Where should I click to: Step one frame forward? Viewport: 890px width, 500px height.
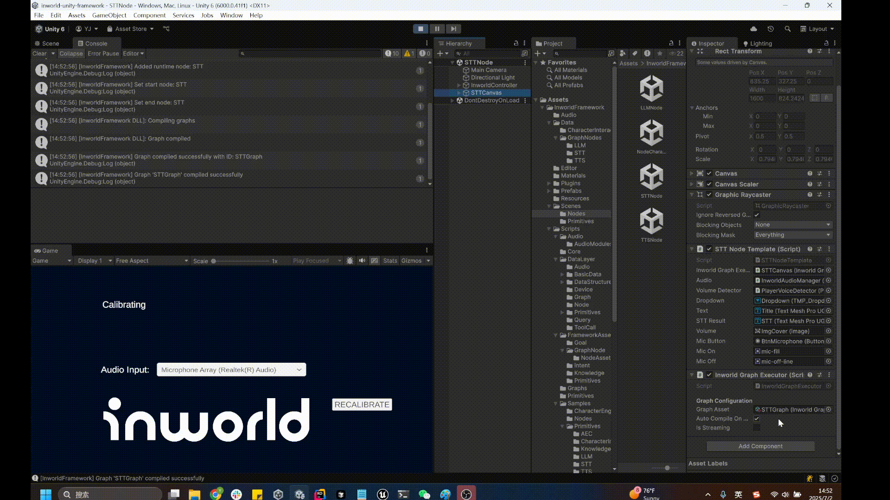coord(454,29)
